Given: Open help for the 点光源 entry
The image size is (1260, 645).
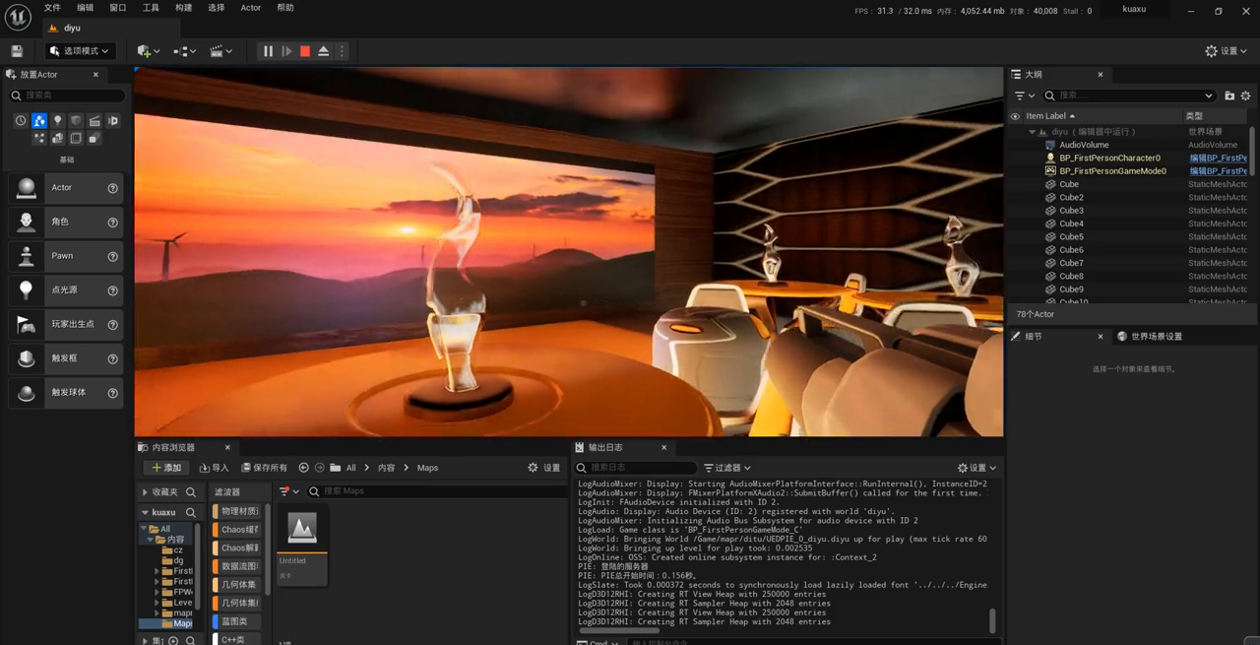Looking at the screenshot, I should tap(112, 290).
